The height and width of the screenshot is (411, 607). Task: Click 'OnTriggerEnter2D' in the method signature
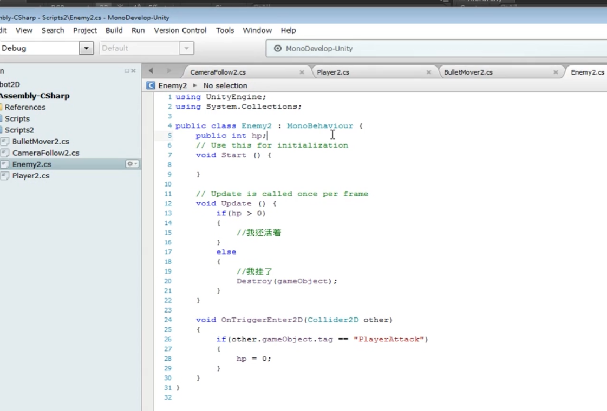tap(262, 320)
